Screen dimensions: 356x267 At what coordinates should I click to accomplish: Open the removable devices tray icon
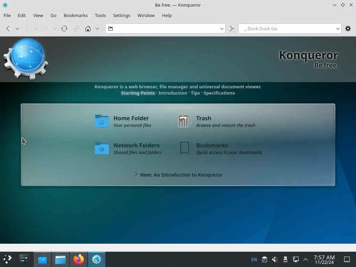pos(285,259)
